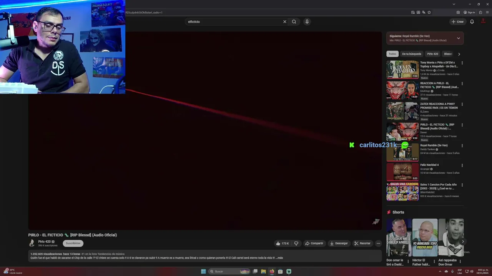Open options for Don omar short
Viewport: 492px width, 276px height.
pyautogui.click(x=408, y=262)
